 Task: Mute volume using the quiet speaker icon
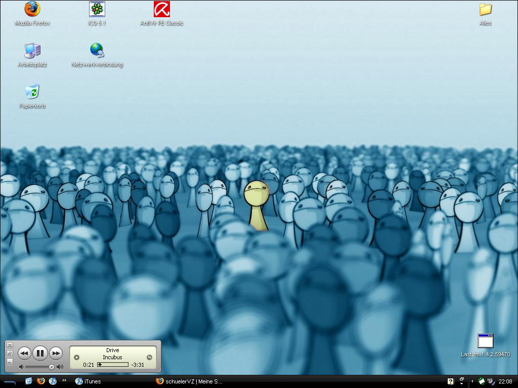coord(21,367)
